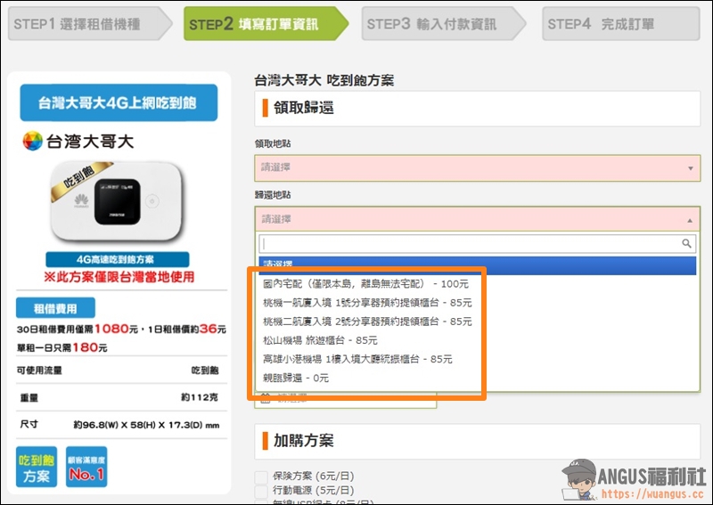Click the magnifier icon in the dropdown search box

(x=686, y=244)
